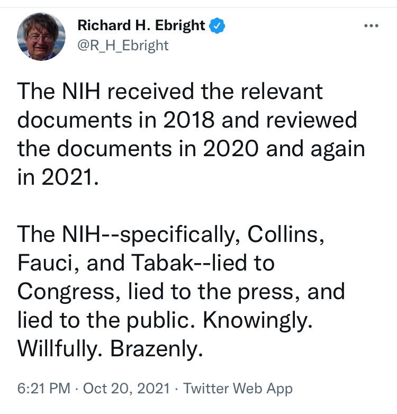This screenshot has height=414, width=397.
Task: Click the word Congress in the tweet
Action: pyautogui.click(x=66, y=292)
